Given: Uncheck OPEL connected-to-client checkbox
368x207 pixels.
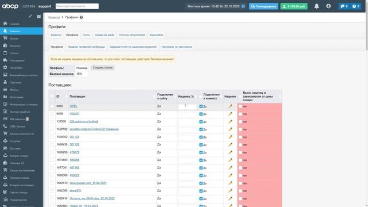Looking at the screenshot, I should [x=201, y=106].
